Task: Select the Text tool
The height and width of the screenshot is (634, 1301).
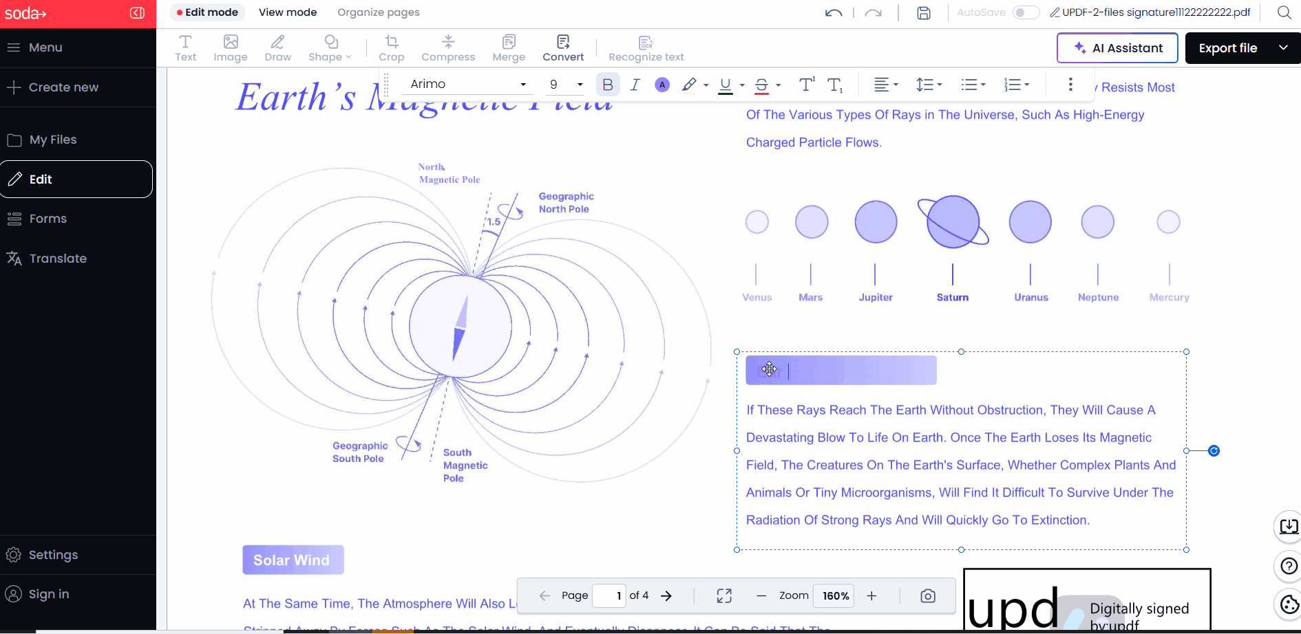Action: point(185,48)
